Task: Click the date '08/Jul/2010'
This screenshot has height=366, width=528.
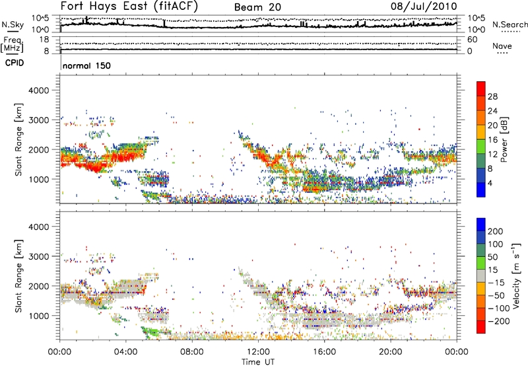Action: click(424, 7)
